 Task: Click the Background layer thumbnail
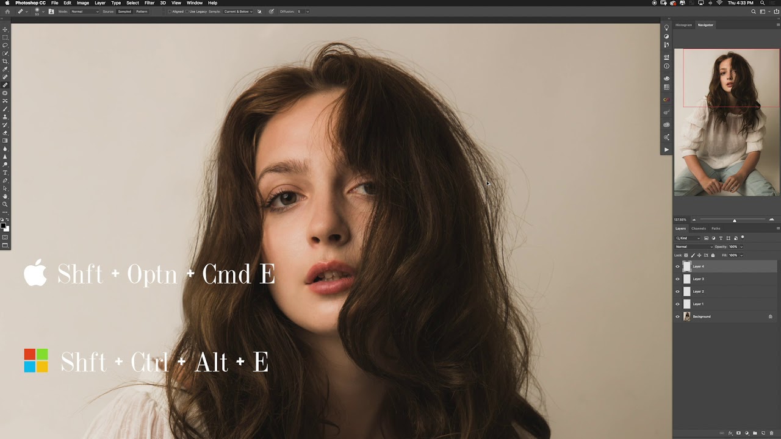pyautogui.click(x=686, y=316)
